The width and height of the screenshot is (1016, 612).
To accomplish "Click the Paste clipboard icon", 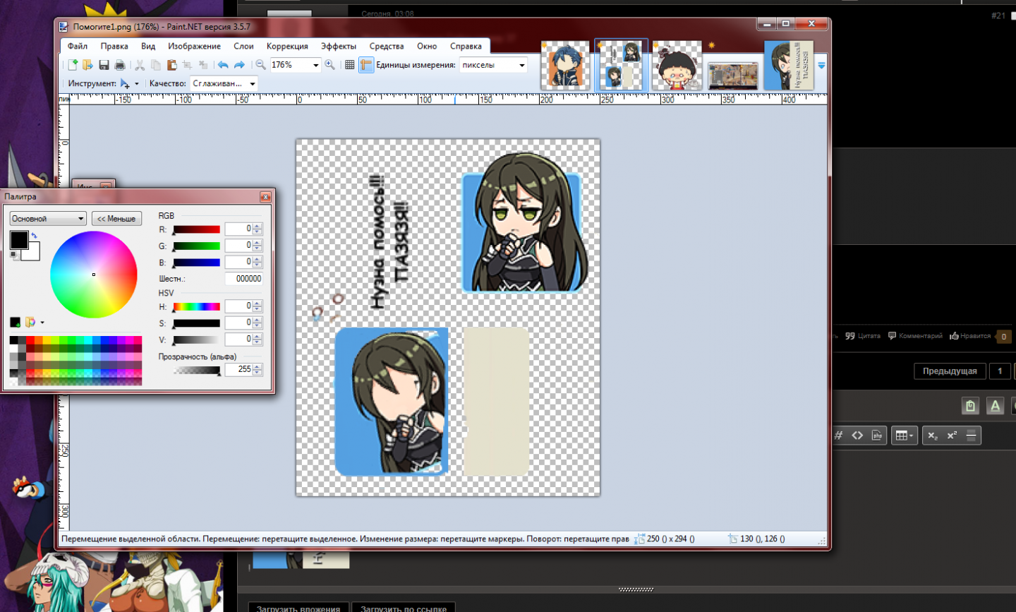I will 171,65.
